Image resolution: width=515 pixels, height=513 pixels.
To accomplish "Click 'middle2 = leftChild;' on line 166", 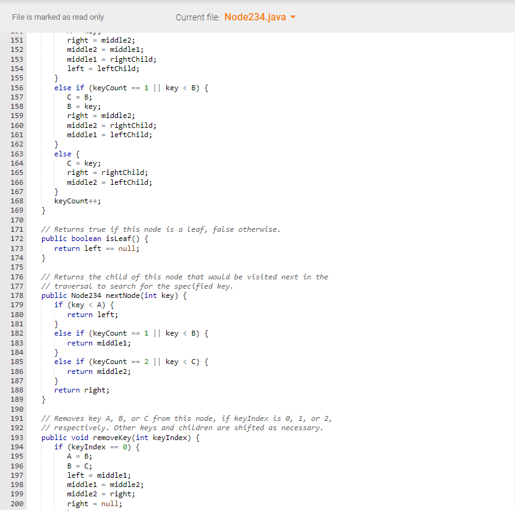I will tap(109, 182).
